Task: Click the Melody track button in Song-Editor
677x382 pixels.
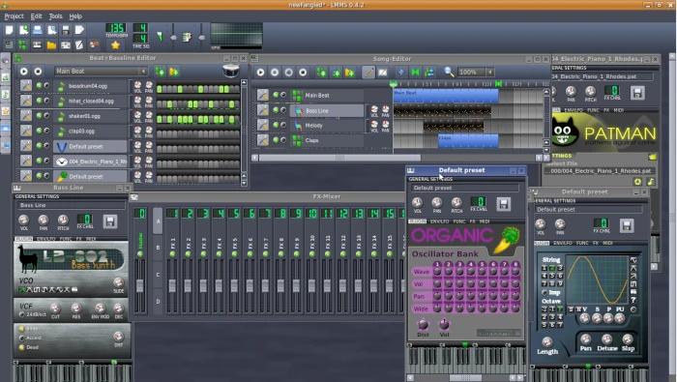Action: tap(327, 126)
